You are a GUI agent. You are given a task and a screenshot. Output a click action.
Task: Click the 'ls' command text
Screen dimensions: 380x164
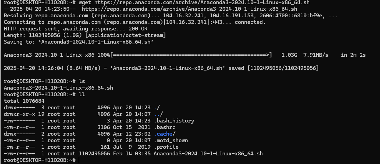82,81
